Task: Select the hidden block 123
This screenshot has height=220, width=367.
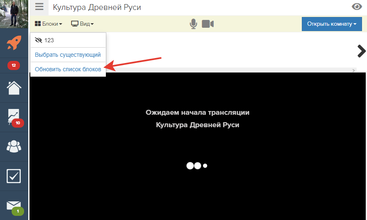Action: (68, 40)
